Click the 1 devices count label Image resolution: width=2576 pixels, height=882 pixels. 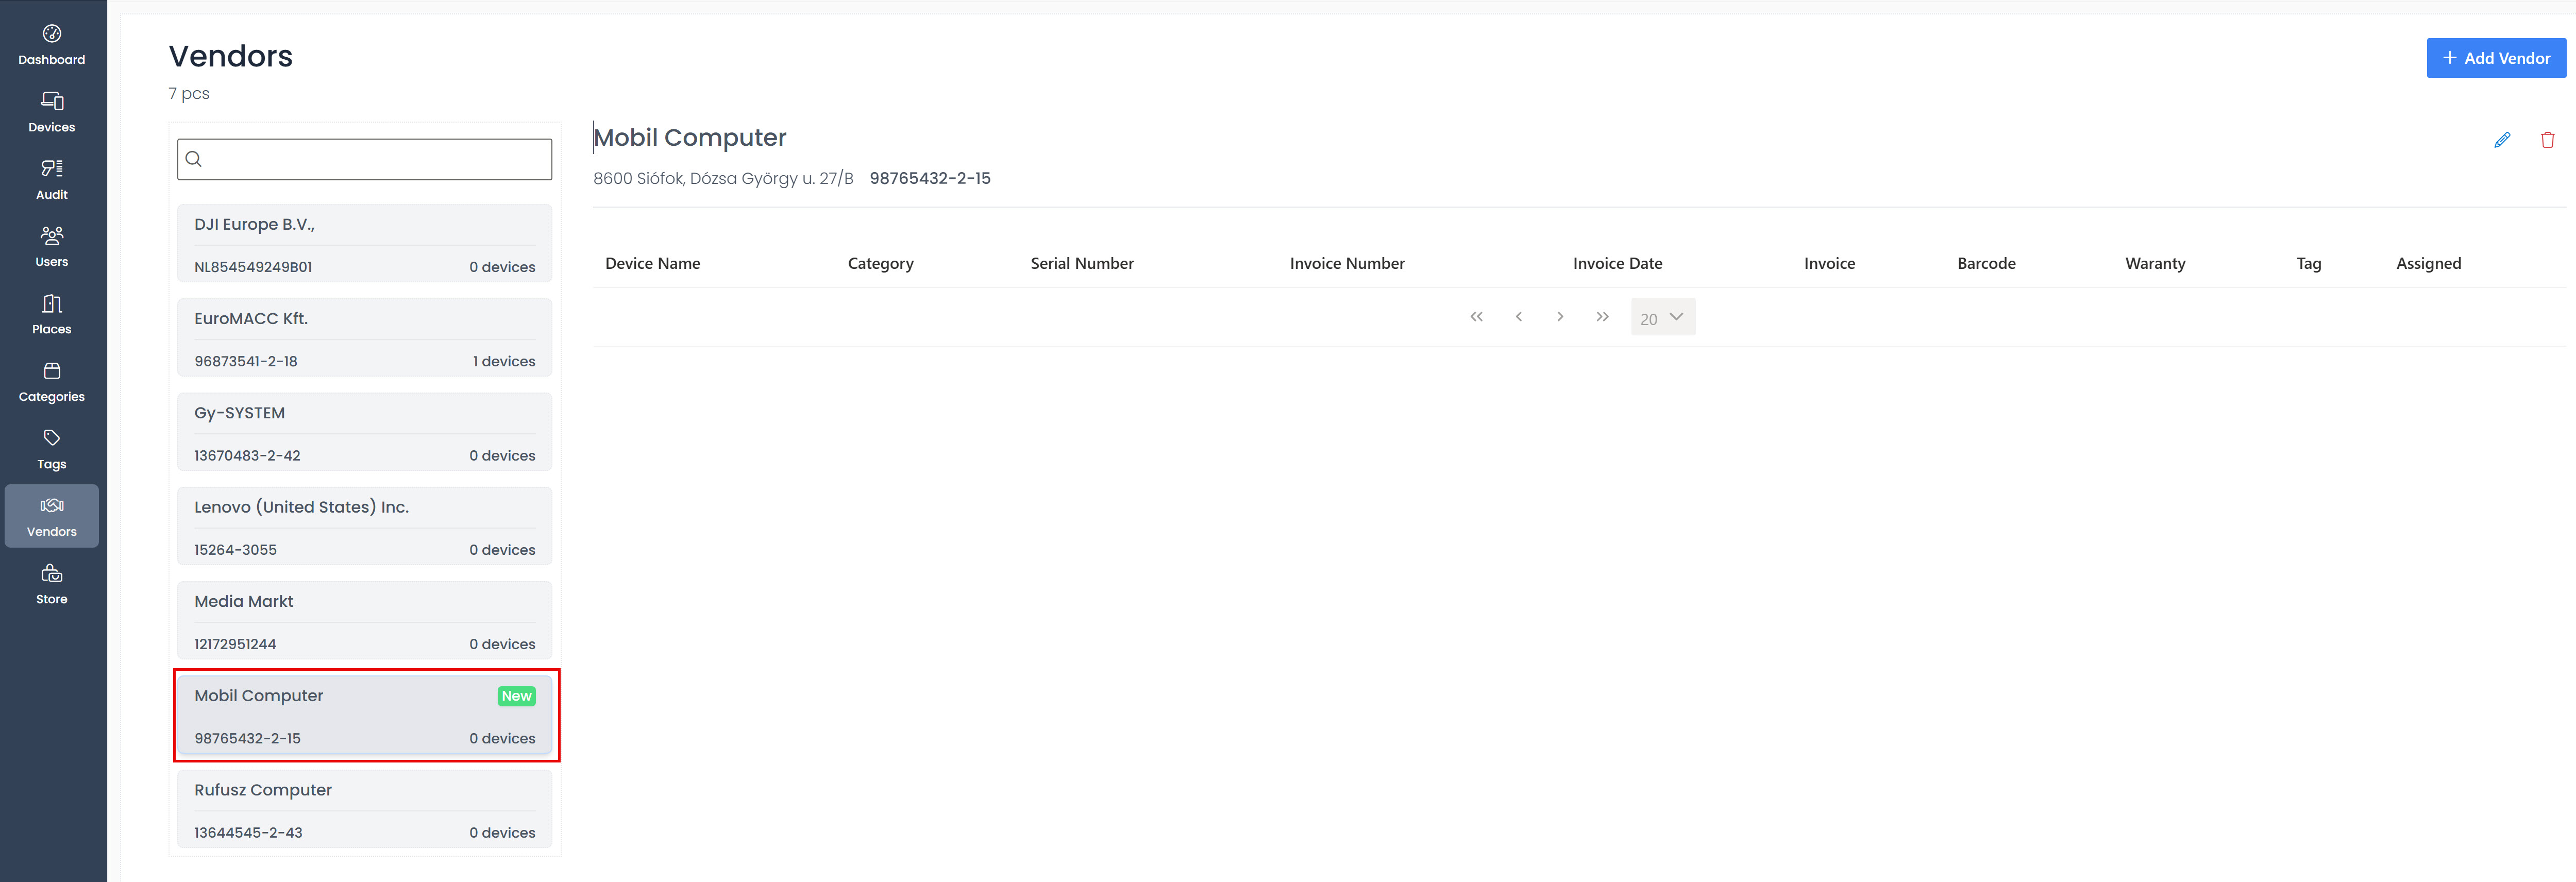point(504,361)
